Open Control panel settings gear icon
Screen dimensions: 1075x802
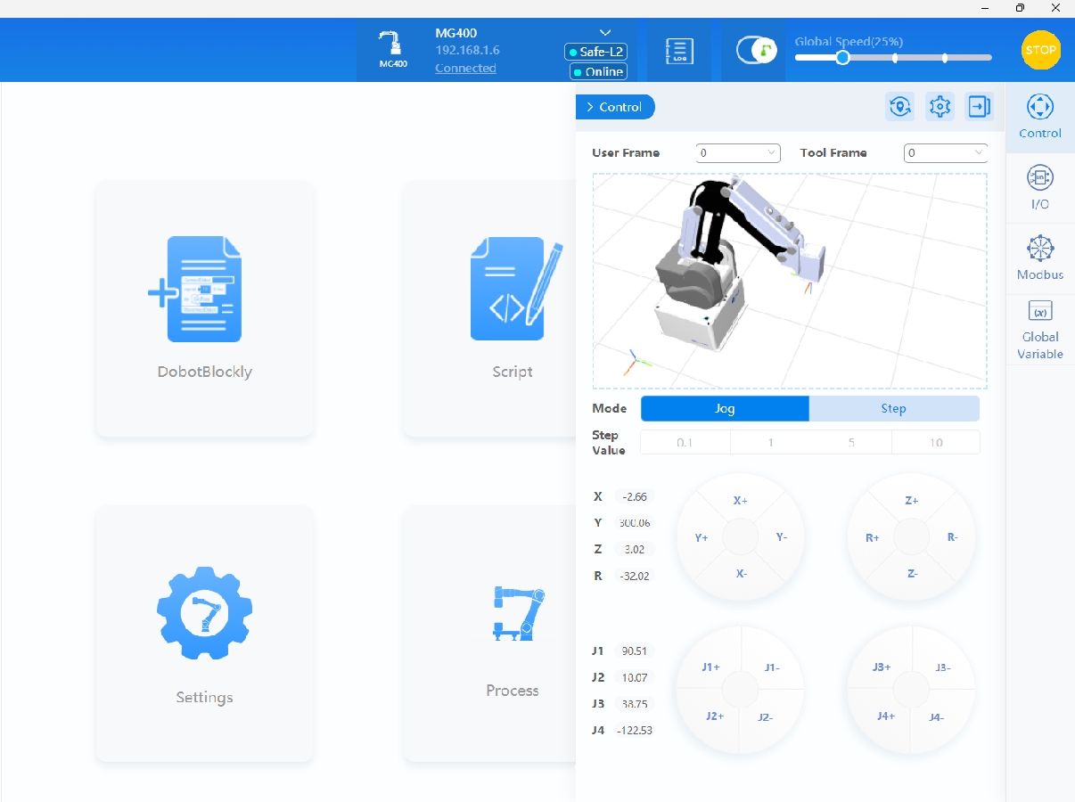pyautogui.click(x=940, y=107)
